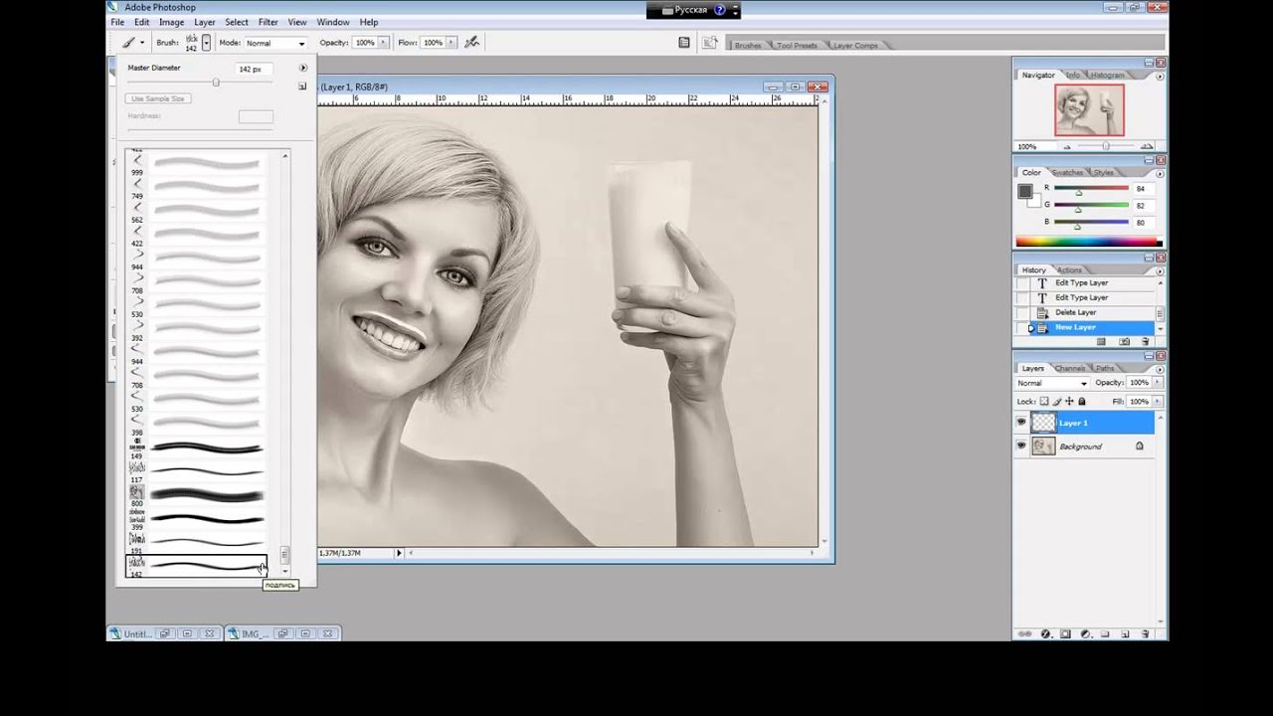The image size is (1273, 716).
Task: Set history brush source for first Edit Type Layer
Action: [1022, 282]
